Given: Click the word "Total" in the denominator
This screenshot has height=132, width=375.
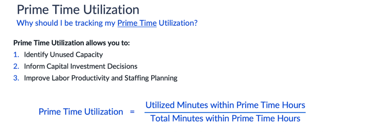Looking at the screenshot, I should pos(160,119).
